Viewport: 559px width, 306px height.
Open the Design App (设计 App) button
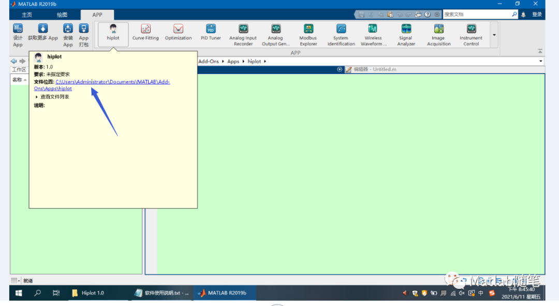coord(18,35)
